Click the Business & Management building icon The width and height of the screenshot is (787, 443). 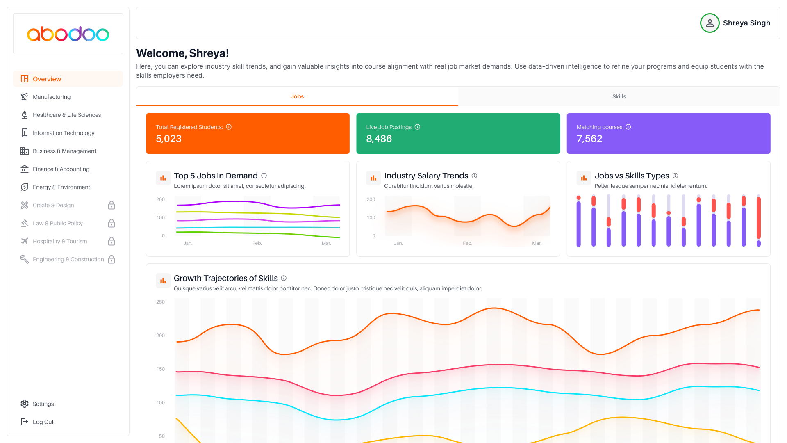point(25,151)
